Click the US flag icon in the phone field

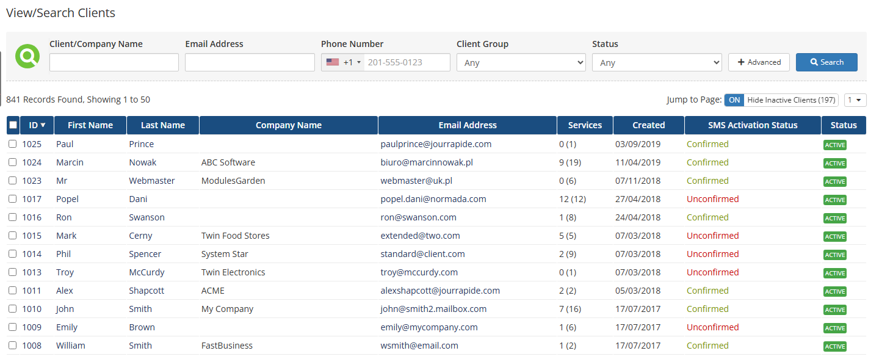[x=332, y=62]
